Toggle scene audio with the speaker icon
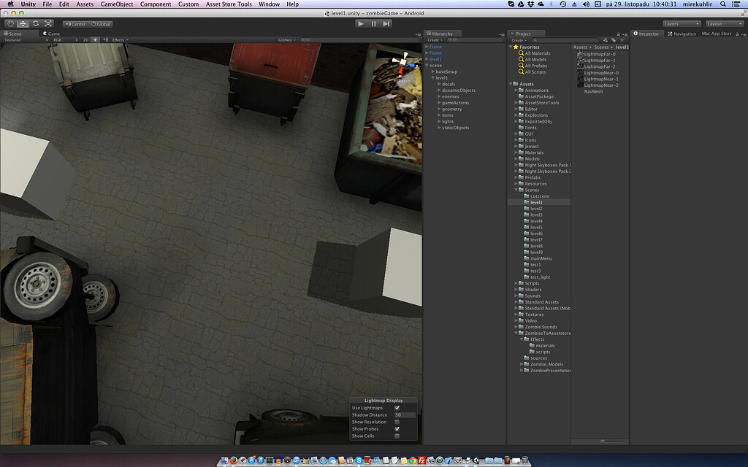This screenshot has height=467, width=748. [106, 40]
